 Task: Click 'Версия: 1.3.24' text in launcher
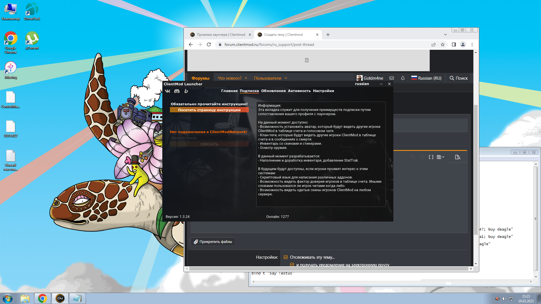[178, 217]
